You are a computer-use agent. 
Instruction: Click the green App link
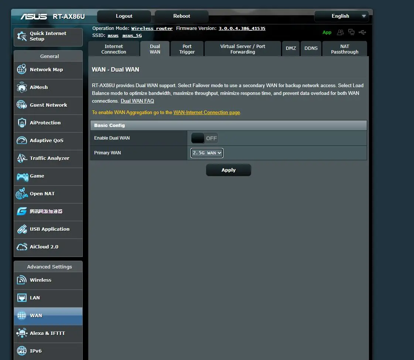click(x=327, y=32)
